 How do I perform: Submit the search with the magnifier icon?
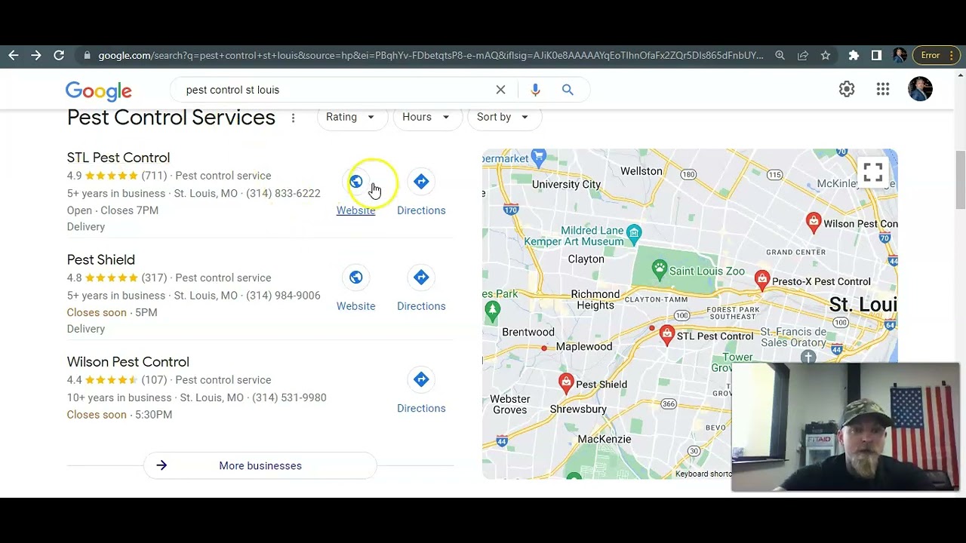[568, 90]
